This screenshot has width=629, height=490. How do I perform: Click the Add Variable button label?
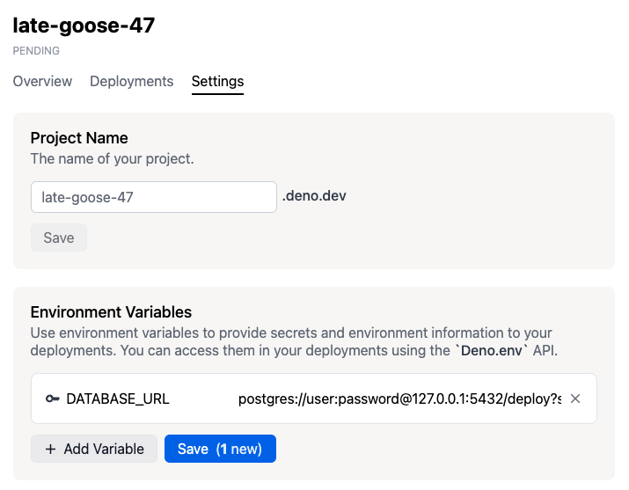coord(104,449)
